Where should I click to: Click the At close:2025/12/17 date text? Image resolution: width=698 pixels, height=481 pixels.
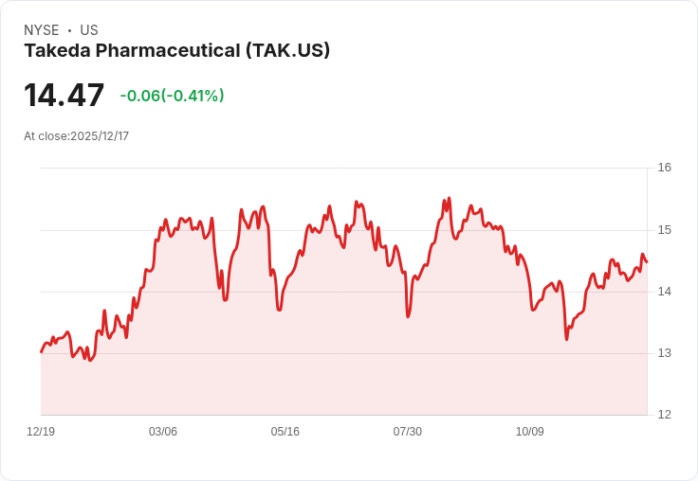coord(77,136)
